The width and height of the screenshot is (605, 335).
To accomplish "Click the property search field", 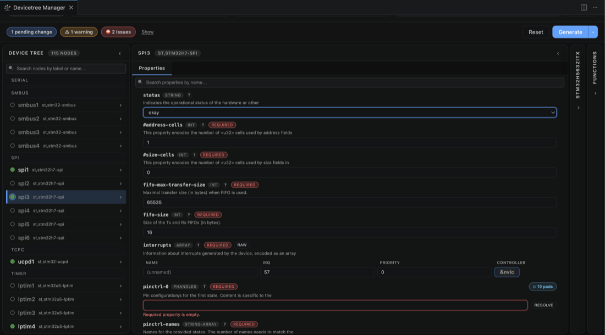I will pyautogui.click(x=350, y=82).
